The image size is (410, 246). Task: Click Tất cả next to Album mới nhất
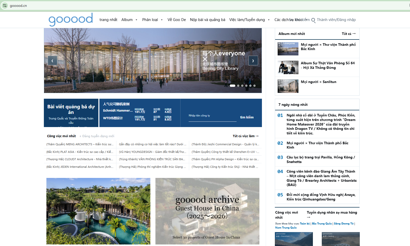pyautogui.click(x=349, y=34)
